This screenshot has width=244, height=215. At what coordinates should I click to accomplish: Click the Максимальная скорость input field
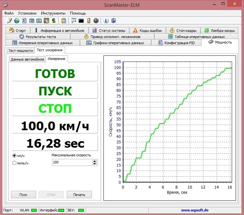(x=72, y=162)
